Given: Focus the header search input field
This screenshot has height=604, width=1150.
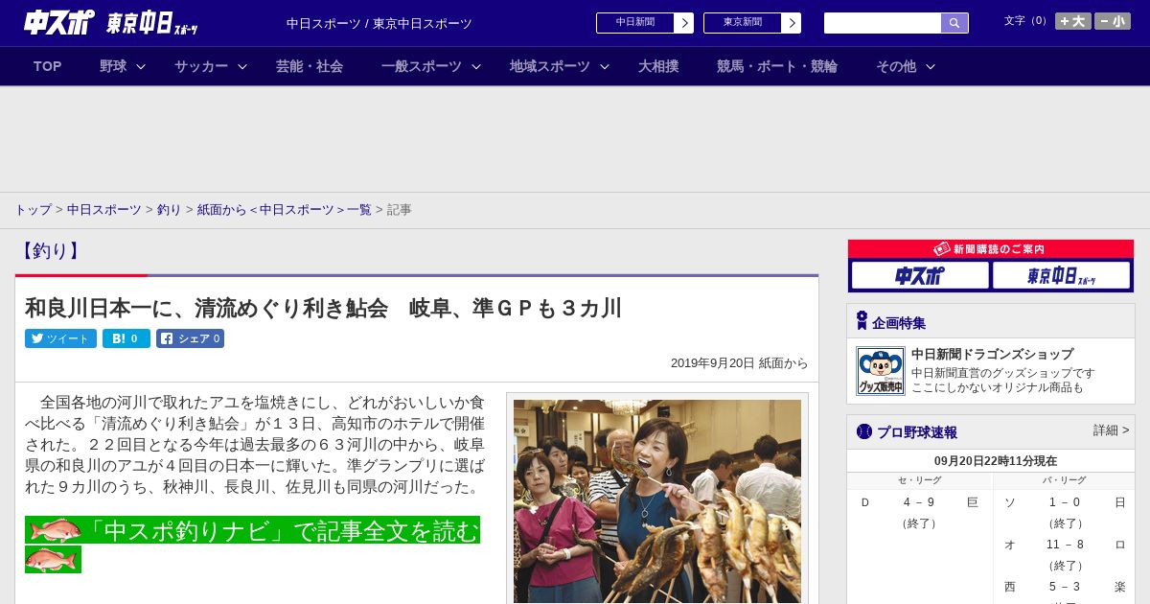Looking at the screenshot, I should pyautogui.click(x=883, y=23).
